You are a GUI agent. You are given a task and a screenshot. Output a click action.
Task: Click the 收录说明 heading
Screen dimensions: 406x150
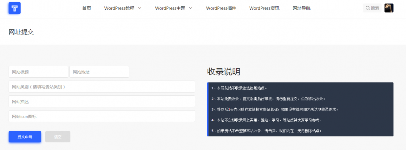[224, 72]
